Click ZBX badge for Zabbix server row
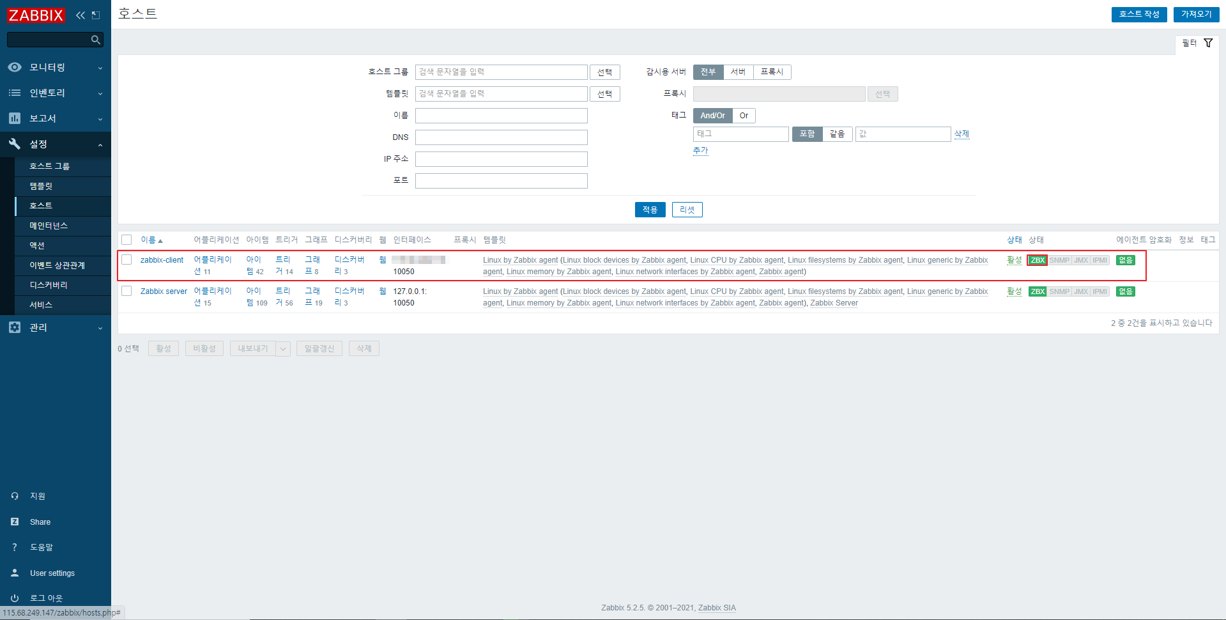This screenshot has height=620, width=1226. 1038,291
